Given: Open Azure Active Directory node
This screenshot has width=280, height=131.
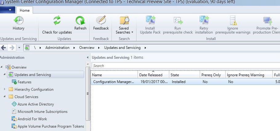Looking at the screenshot, I should [x=35, y=104].
